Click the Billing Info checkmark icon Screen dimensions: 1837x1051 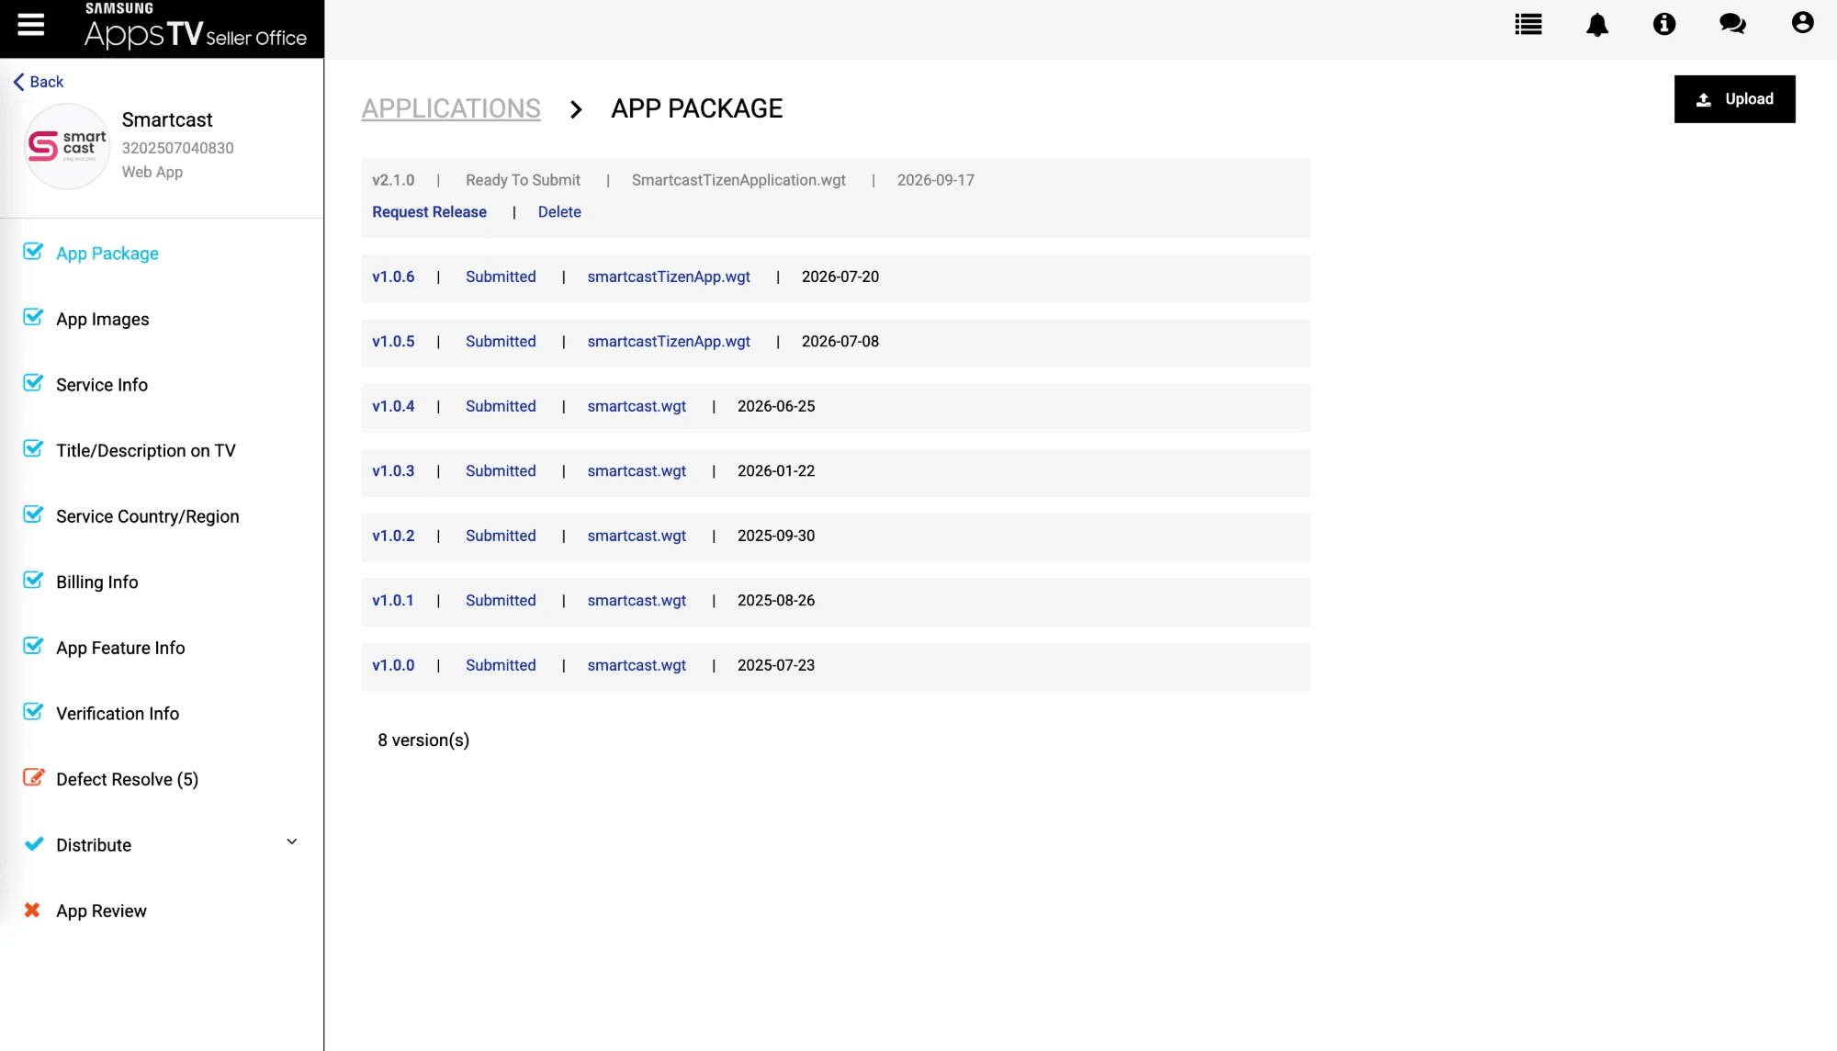tap(33, 580)
